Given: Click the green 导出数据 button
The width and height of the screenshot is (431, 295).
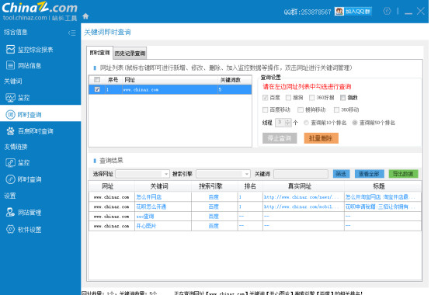Looking at the screenshot, I should click(403, 174).
